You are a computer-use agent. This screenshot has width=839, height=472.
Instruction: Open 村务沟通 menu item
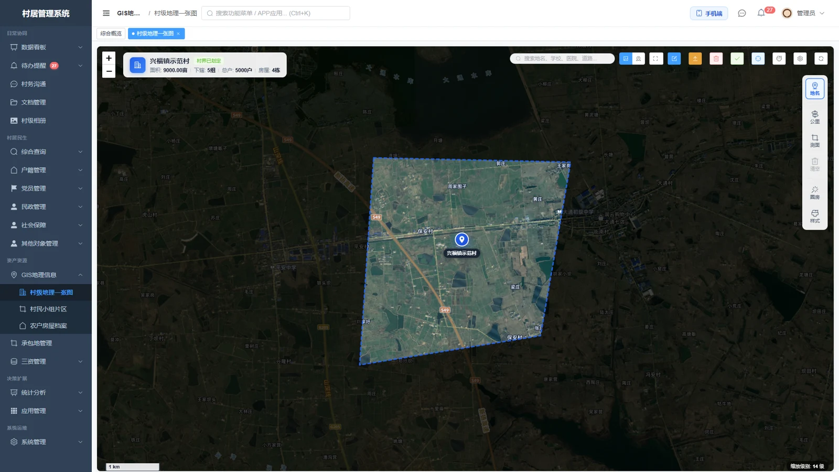[46, 84]
